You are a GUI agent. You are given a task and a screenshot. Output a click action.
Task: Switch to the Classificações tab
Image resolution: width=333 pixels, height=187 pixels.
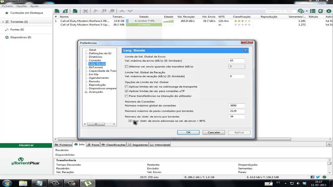[113, 145]
